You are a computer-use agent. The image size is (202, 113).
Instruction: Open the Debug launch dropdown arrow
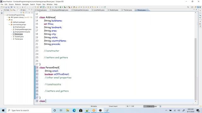point(58,7)
